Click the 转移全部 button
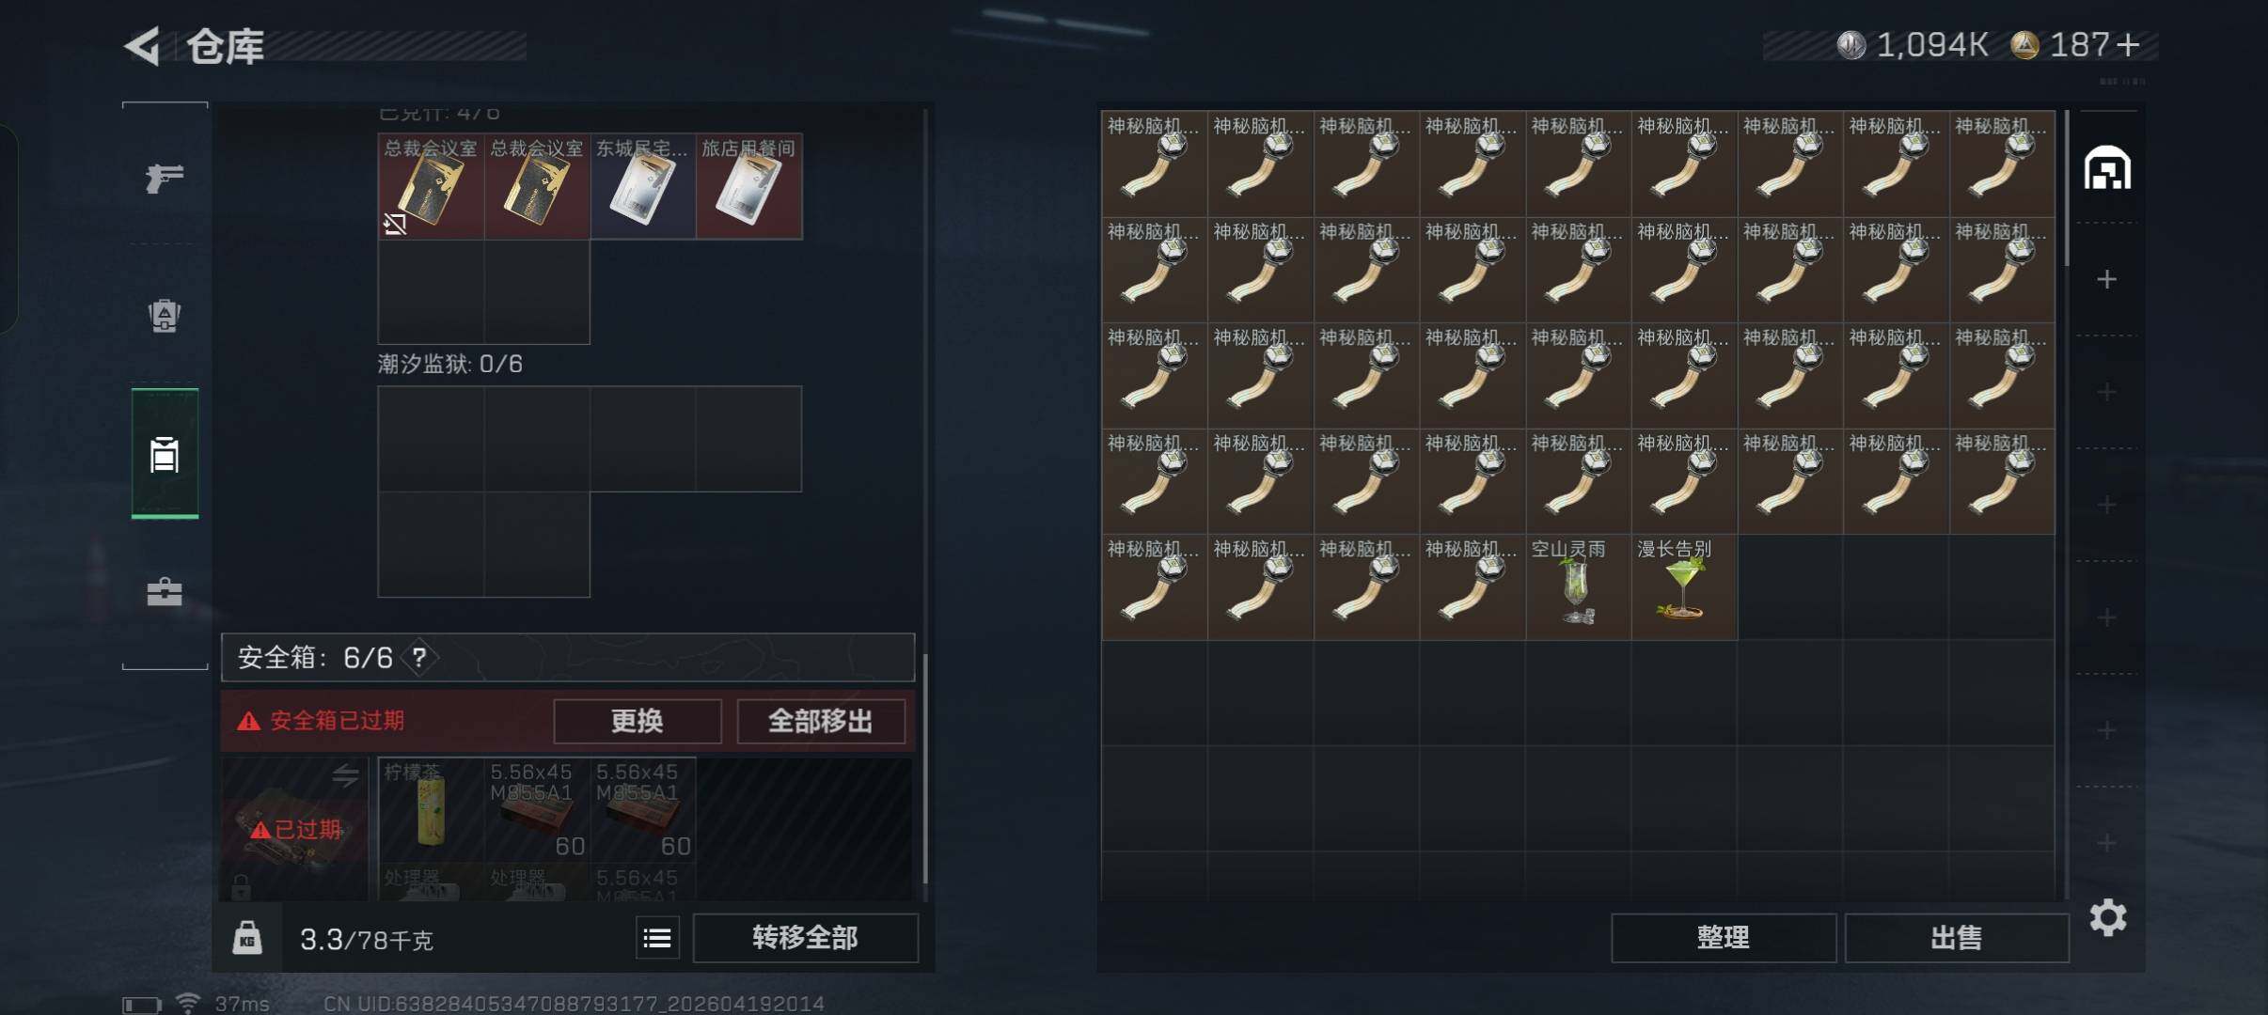The height and width of the screenshot is (1015, 2268). pyautogui.click(x=805, y=937)
